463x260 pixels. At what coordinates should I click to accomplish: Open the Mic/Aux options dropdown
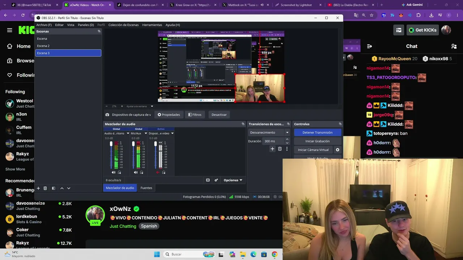[146, 133]
